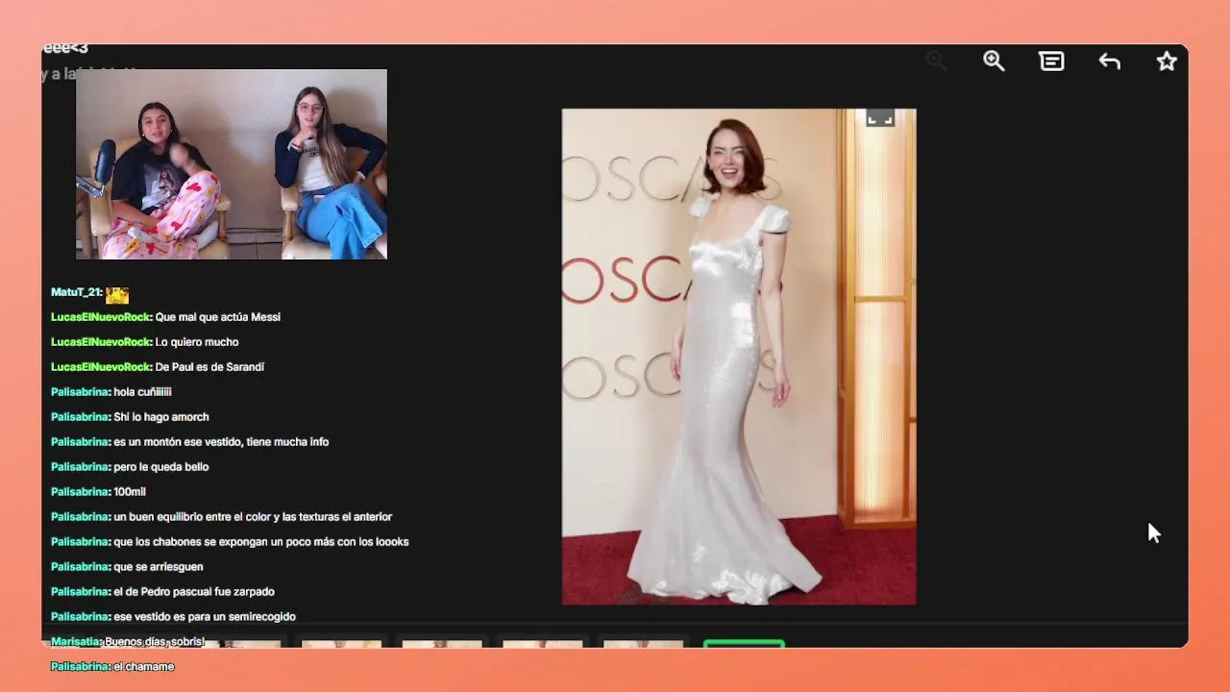Select chat message "100mil"
The image size is (1230, 692).
[x=130, y=492]
